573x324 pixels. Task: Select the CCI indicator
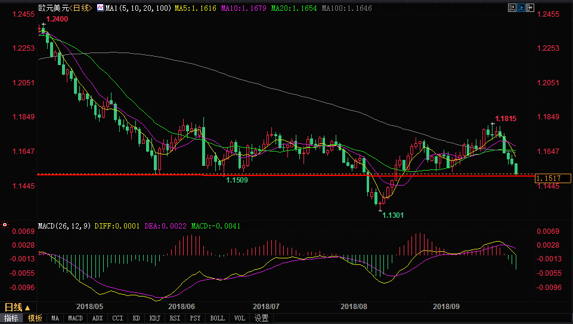coord(117,319)
